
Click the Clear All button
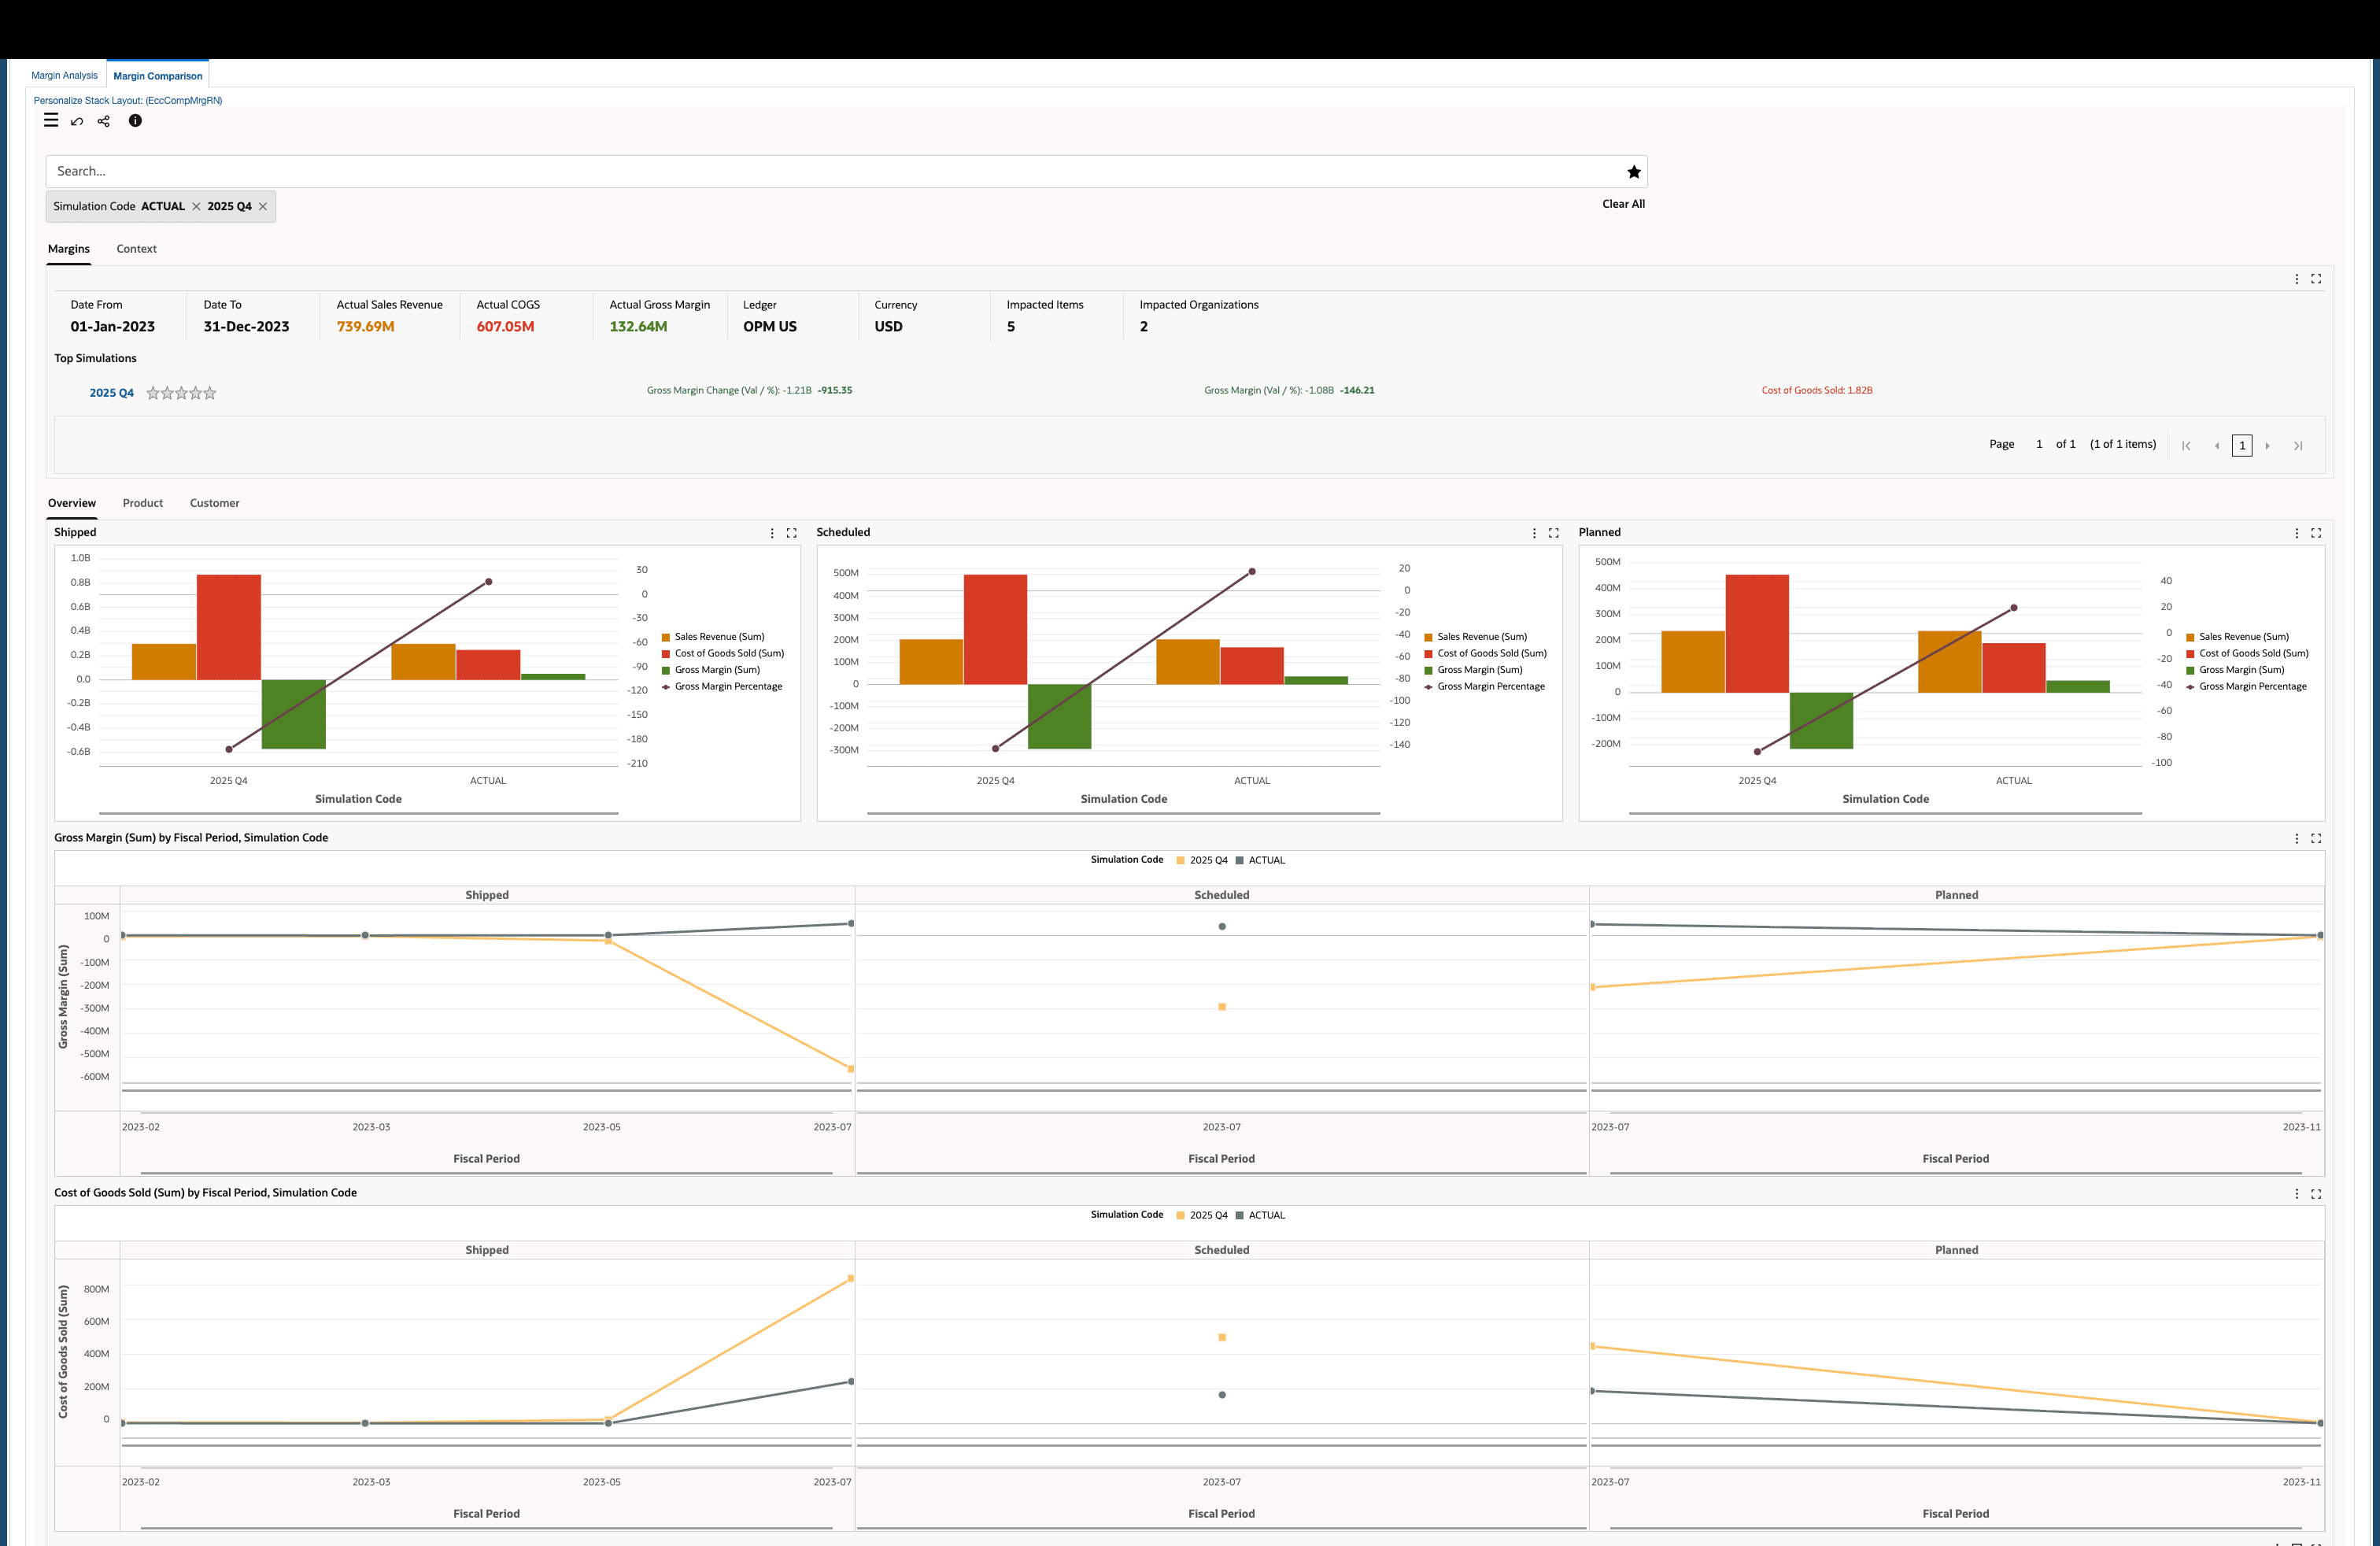point(1623,203)
